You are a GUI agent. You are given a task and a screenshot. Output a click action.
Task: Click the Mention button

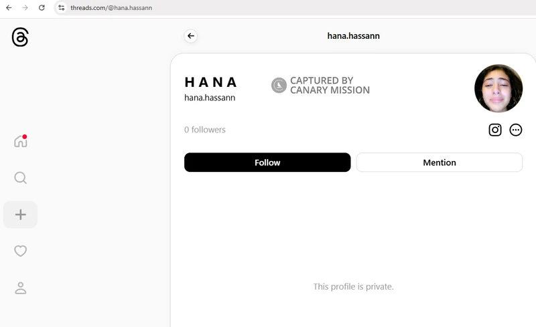point(440,162)
